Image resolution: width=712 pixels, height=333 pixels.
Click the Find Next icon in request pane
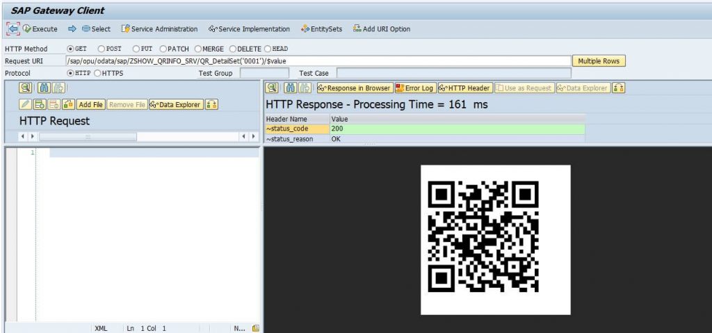58,88
